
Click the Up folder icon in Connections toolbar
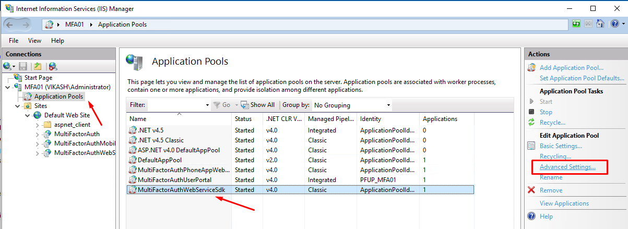(38, 66)
